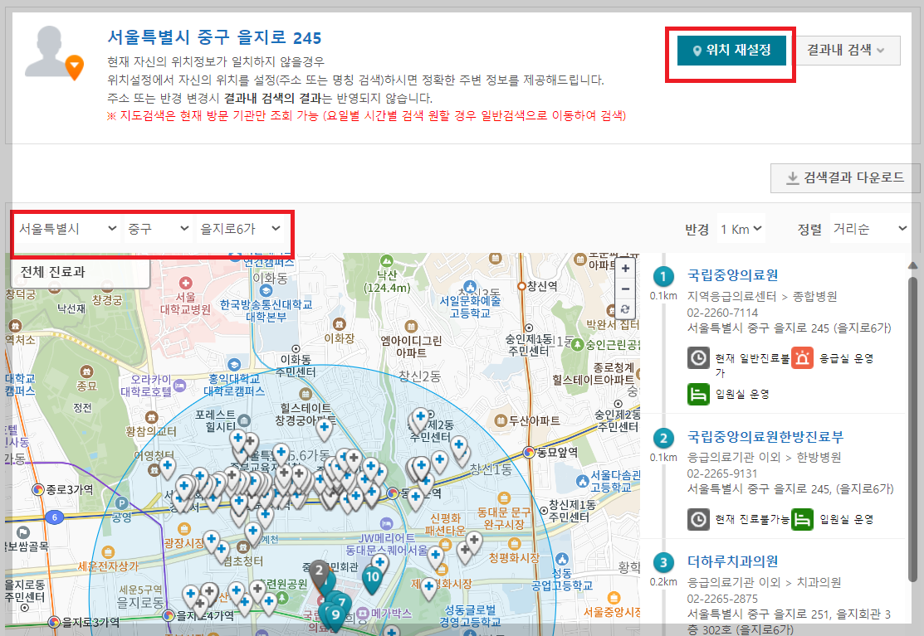Open 국립중앙의료원 result link

[x=732, y=275]
